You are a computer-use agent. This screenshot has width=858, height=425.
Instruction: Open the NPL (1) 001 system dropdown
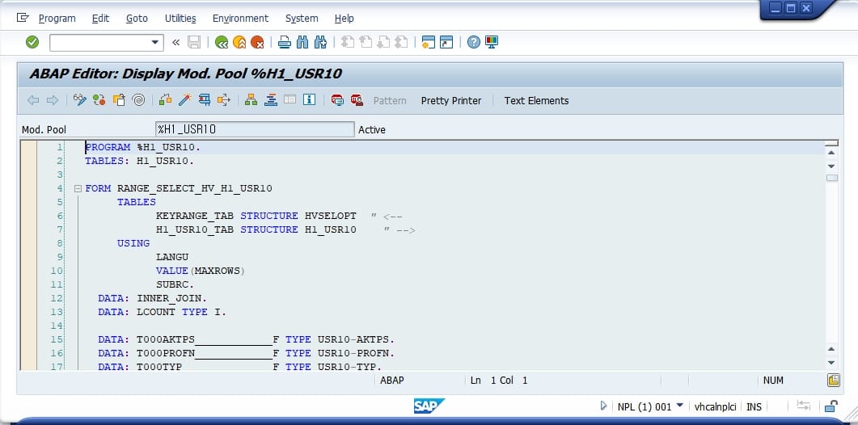point(679,406)
